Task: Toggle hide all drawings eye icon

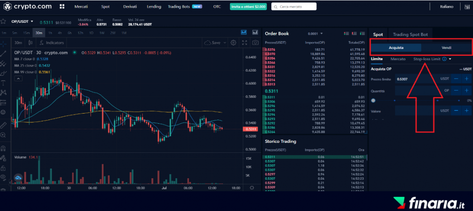Action: [3, 177]
